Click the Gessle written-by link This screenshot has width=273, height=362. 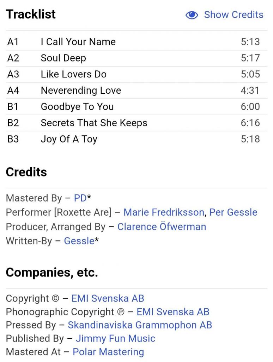pyautogui.click(x=79, y=241)
